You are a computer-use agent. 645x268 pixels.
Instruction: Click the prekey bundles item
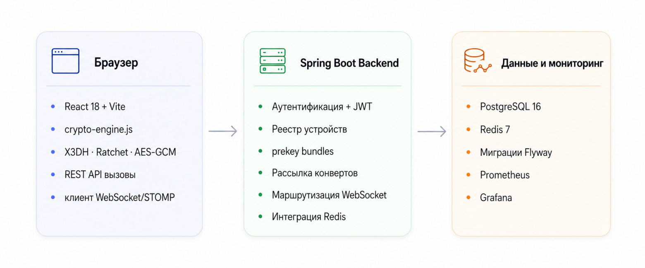coord(303,152)
